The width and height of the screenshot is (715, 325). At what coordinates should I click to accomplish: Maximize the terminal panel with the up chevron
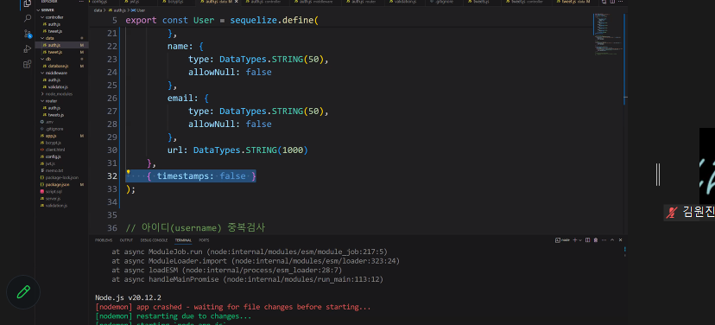coord(612,240)
